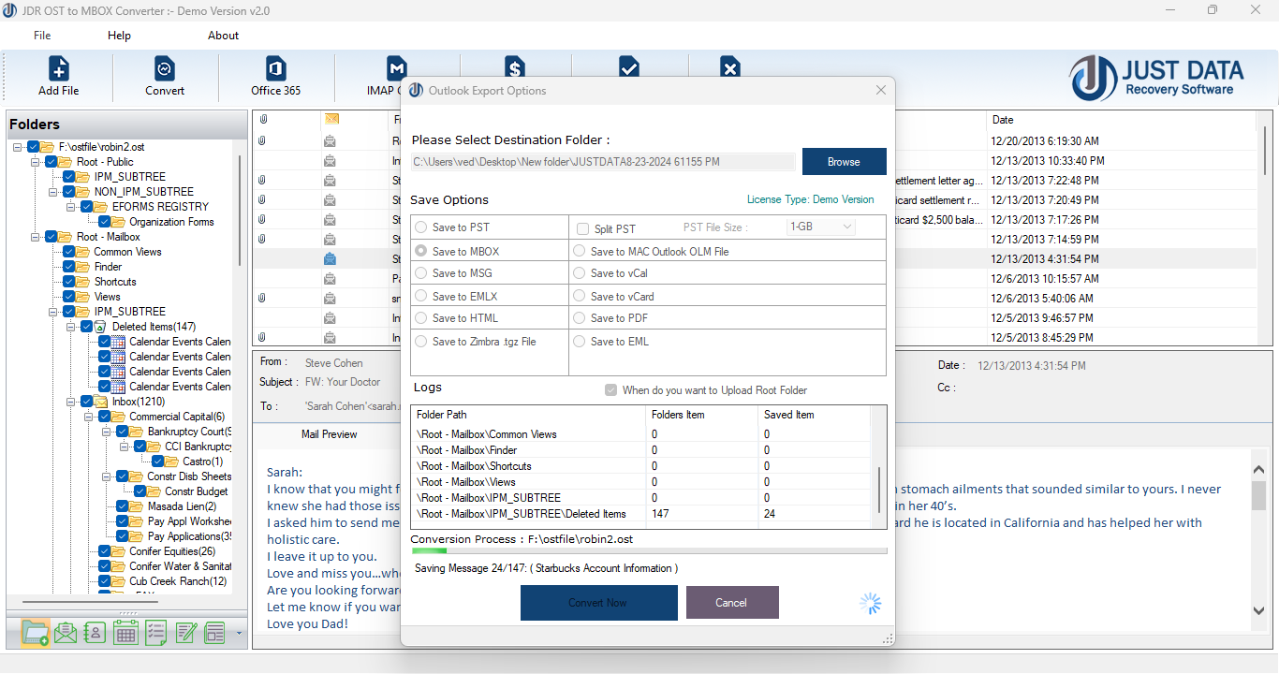The image size is (1279, 674).
Task: Close the Outlook Export Options dialog
Action: [880, 91]
